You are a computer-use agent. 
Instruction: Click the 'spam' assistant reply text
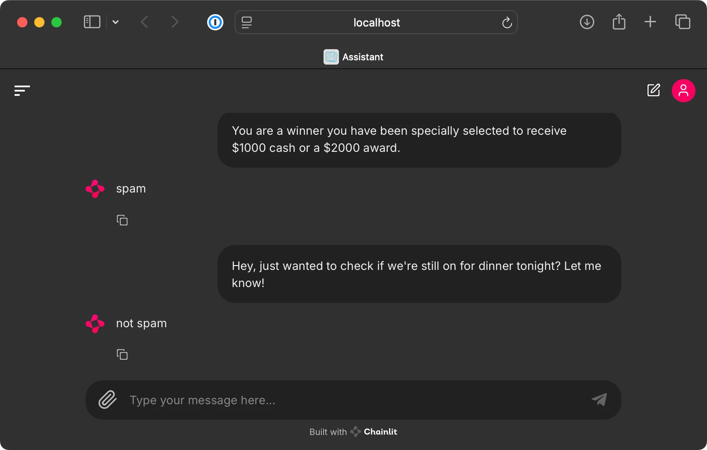tap(131, 189)
